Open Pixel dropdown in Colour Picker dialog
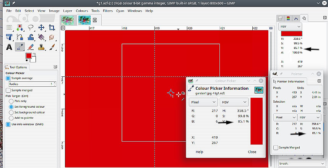 (x=203, y=102)
